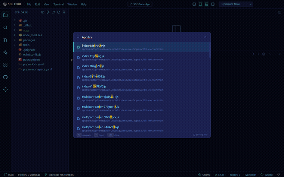This screenshot has height=177, width=284.
Task: Open the Help menu
Action: tap(83, 4)
